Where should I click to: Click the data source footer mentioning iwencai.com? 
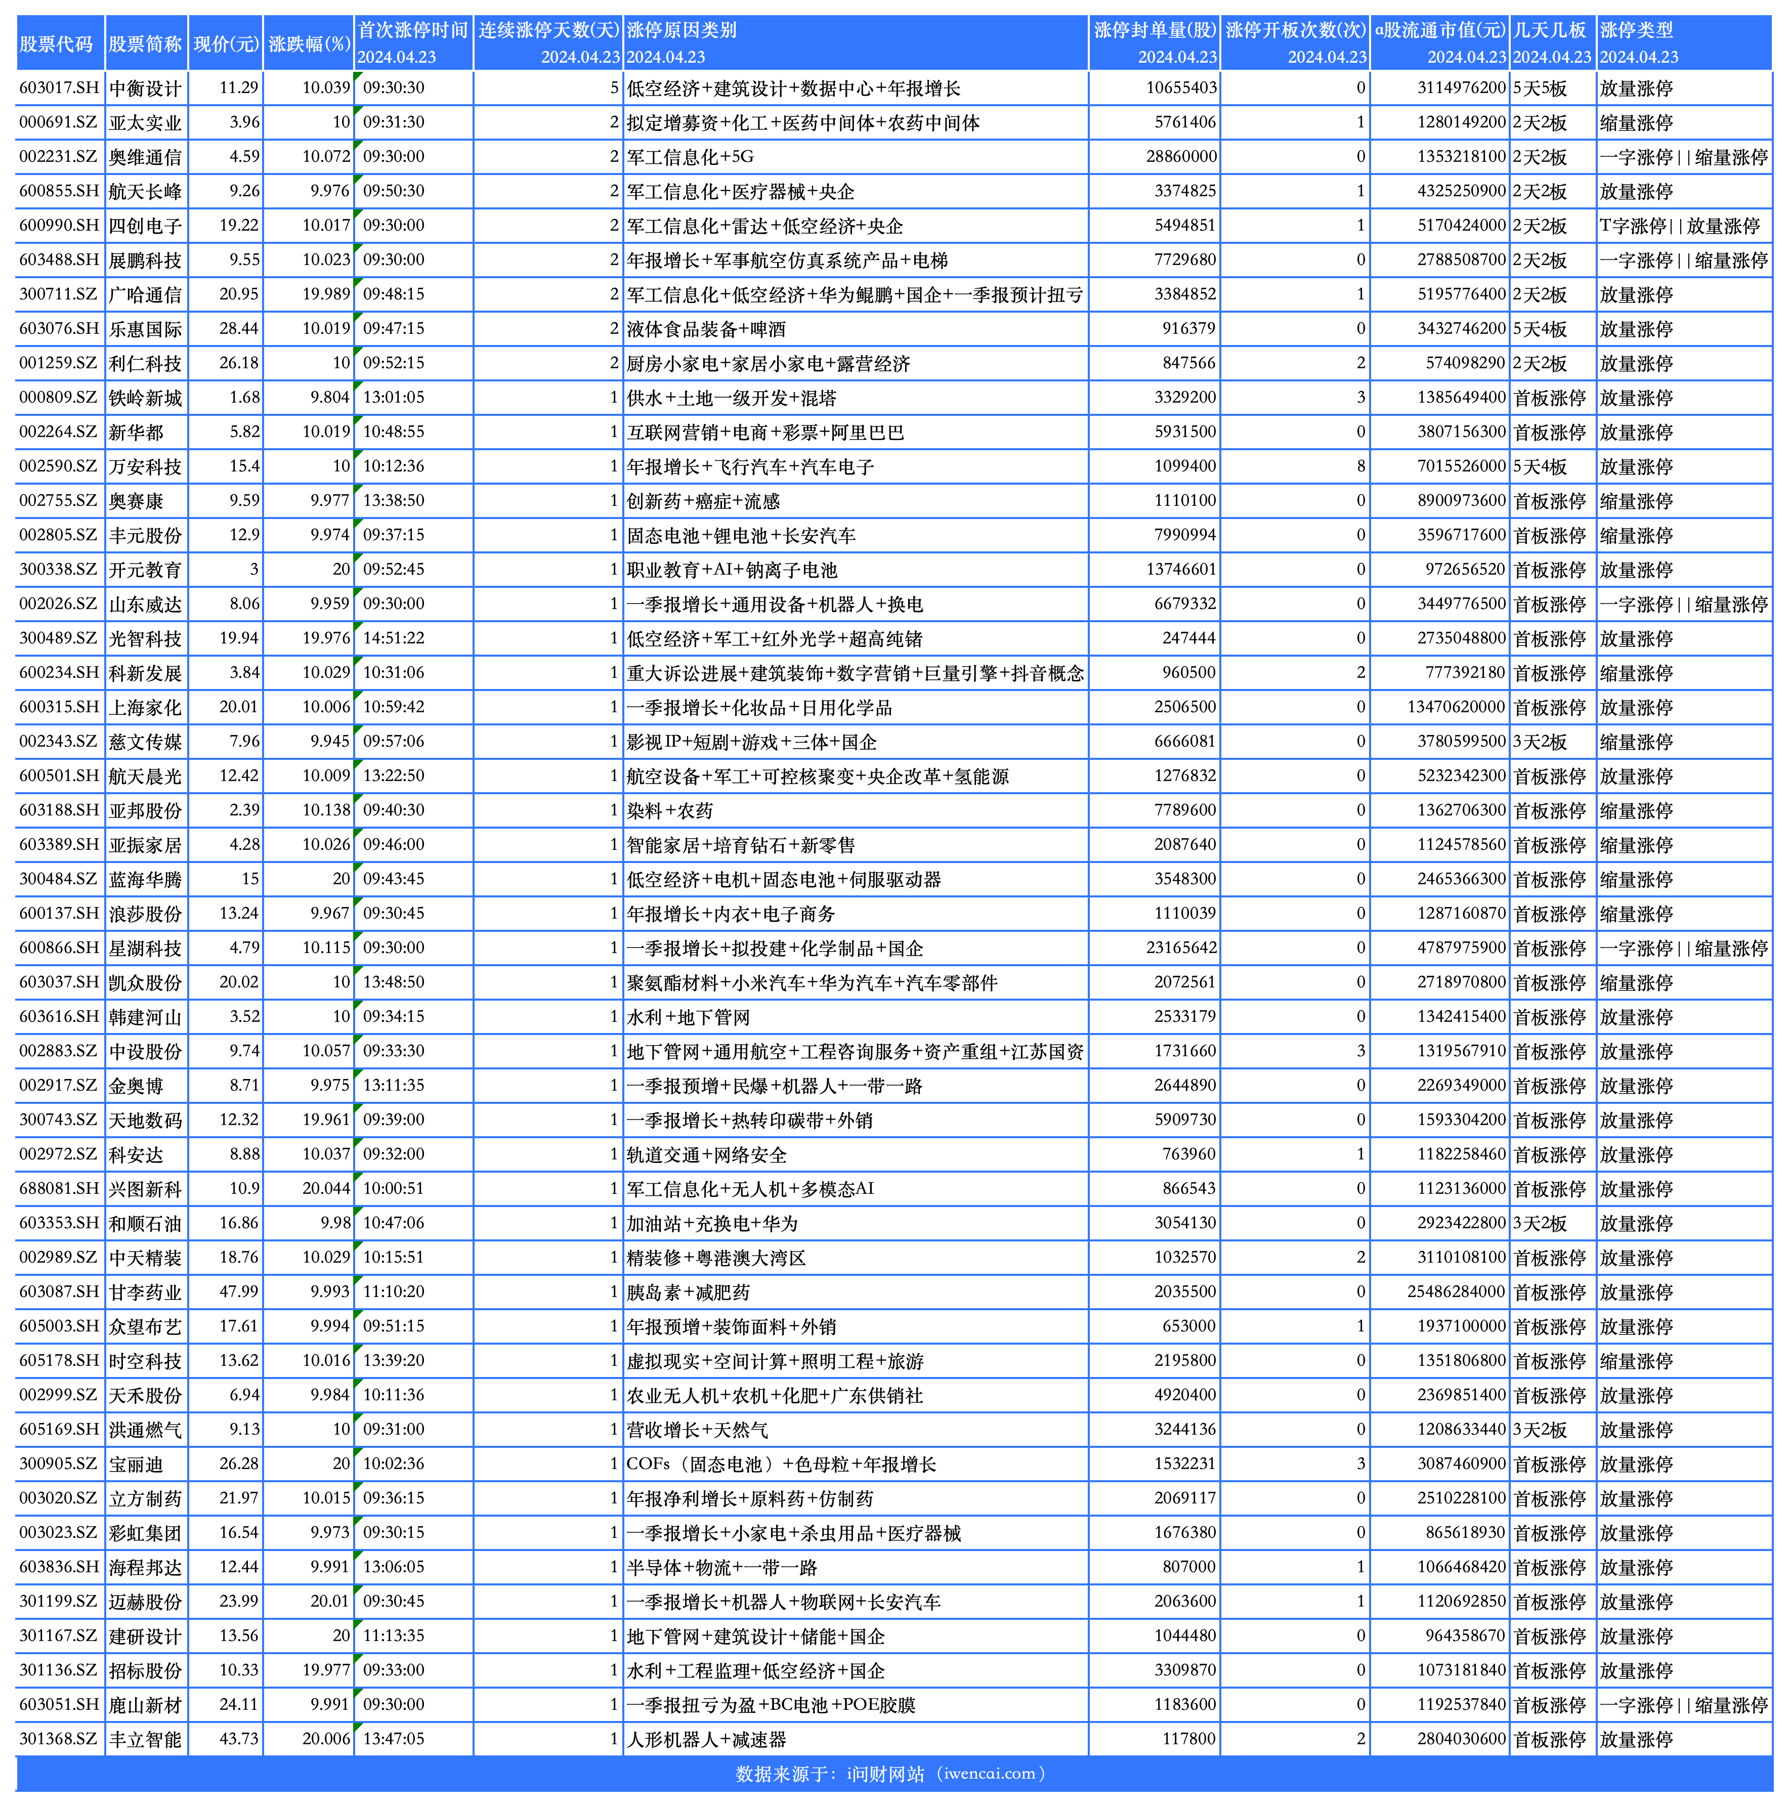894,1774
